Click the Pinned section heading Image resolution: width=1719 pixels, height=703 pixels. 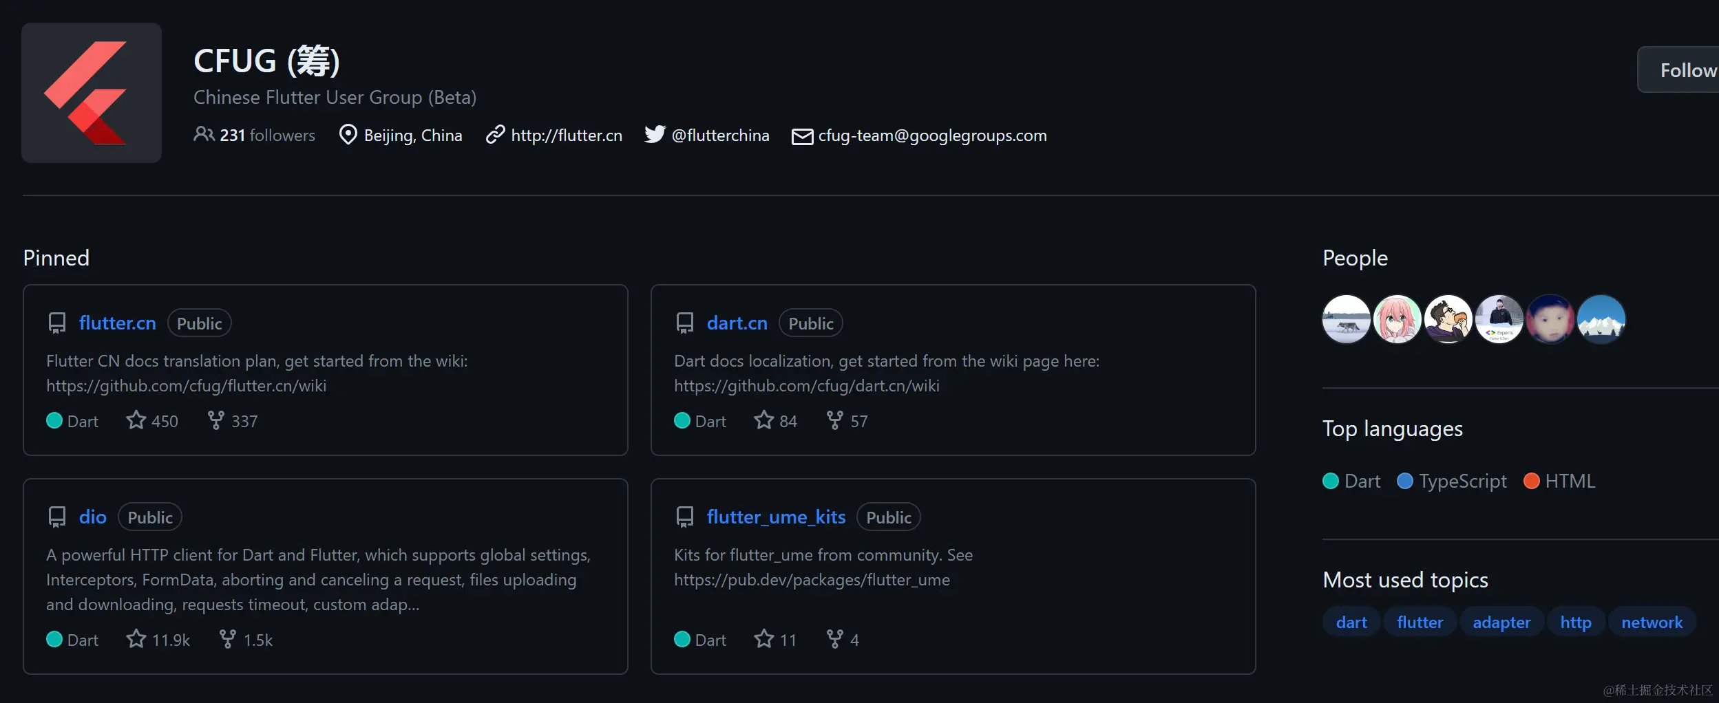pos(56,258)
